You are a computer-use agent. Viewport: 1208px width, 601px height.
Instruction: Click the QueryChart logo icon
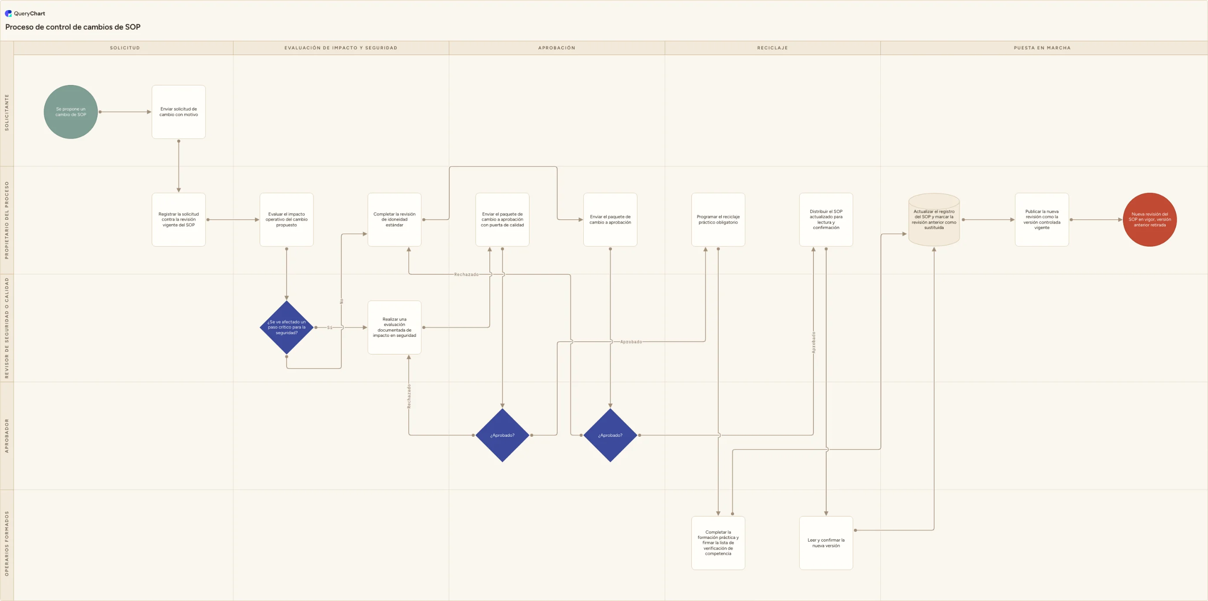(x=8, y=14)
